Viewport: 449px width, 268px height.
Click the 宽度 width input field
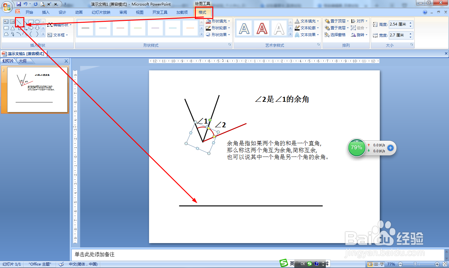tap(398, 35)
